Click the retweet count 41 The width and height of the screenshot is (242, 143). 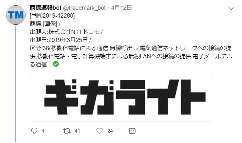(77, 131)
